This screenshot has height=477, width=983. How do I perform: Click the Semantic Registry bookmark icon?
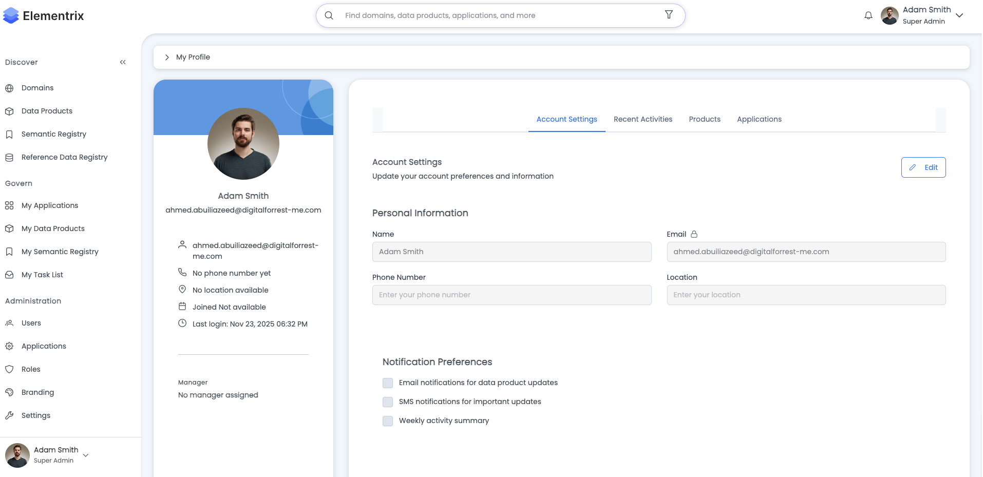click(9, 135)
